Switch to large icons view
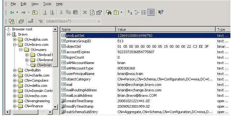231x116 pixels. [130, 12]
